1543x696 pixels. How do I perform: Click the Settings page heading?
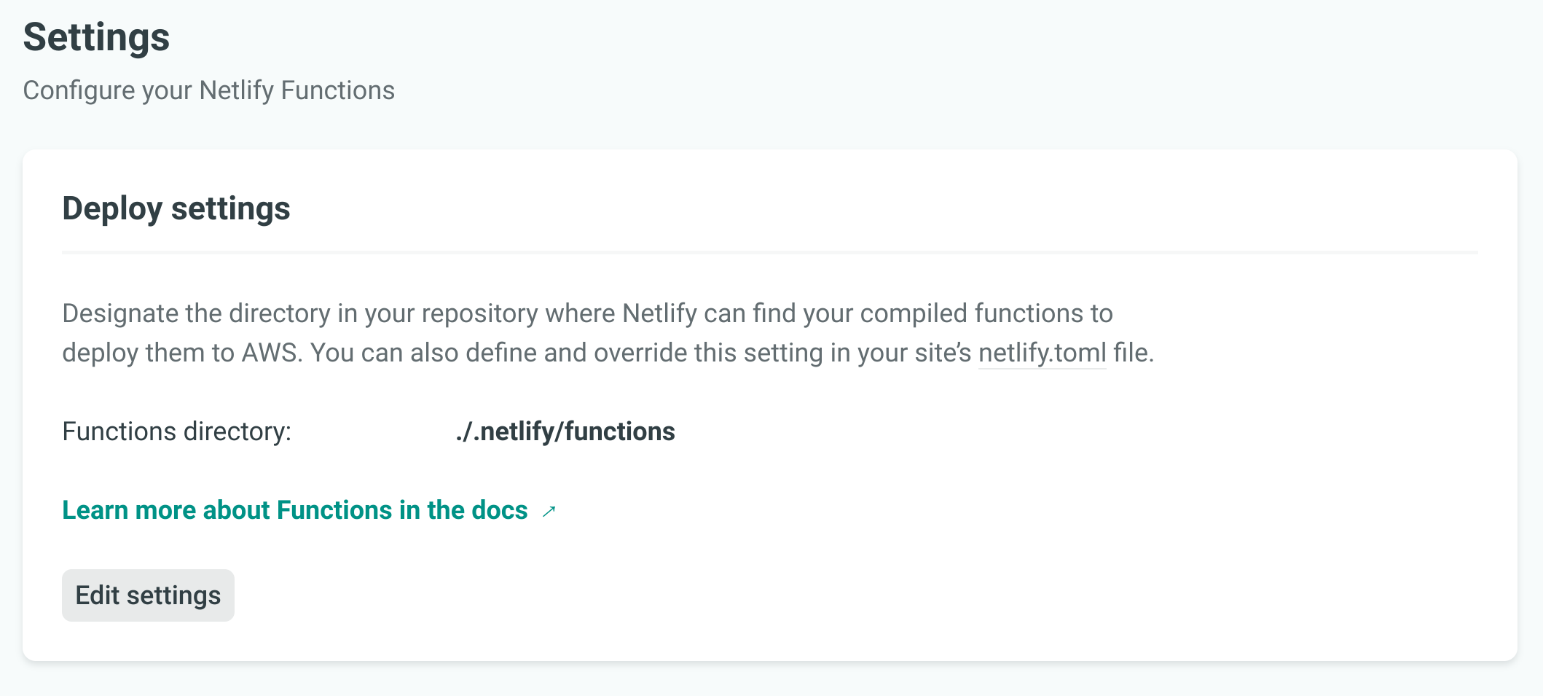[x=96, y=37]
